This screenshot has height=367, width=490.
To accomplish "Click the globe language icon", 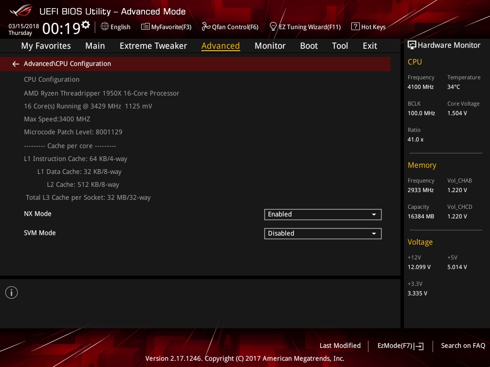I will 105,27.
